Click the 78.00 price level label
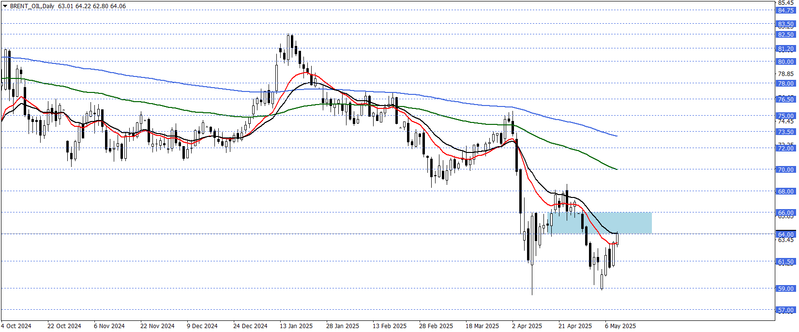799x332 pixels. pyautogui.click(x=785, y=84)
